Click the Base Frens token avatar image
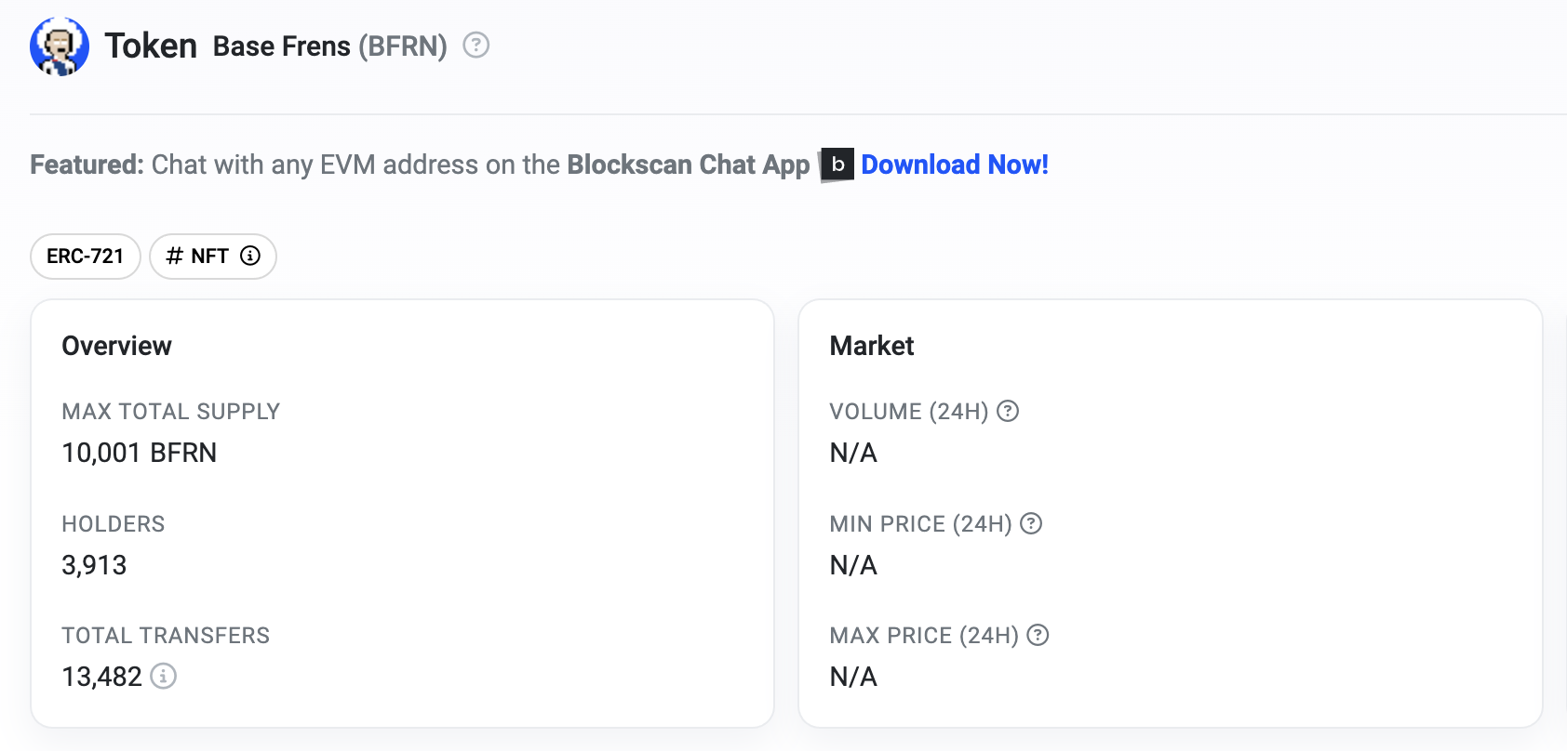Viewport: 1567px width, 751px height. pos(60,45)
